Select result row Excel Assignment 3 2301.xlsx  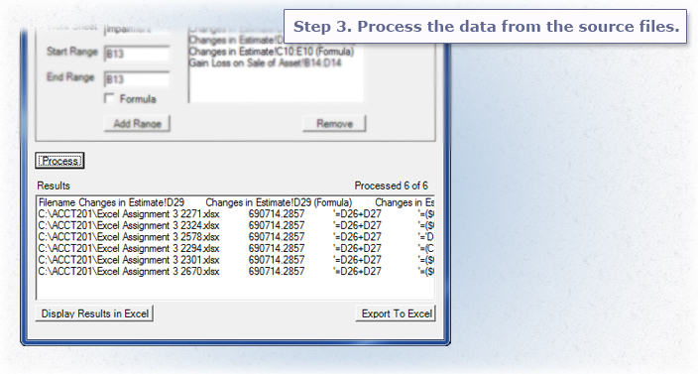point(236,260)
